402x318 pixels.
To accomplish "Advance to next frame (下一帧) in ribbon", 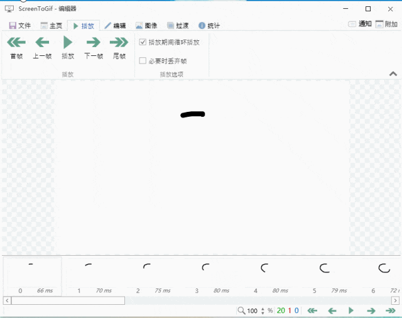I will [94, 48].
